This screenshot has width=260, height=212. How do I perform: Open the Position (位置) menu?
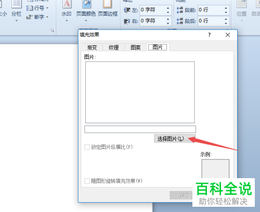point(242,11)
